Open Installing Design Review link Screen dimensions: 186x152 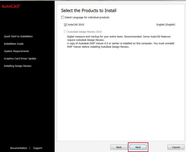18,66
